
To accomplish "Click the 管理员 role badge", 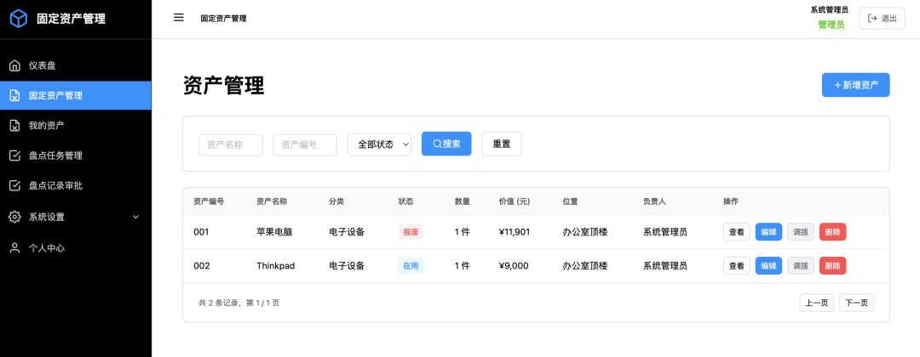I will 831,25.
